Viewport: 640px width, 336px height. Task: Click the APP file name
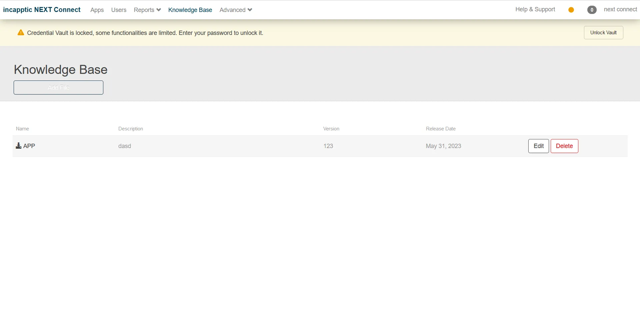point(29,146)
